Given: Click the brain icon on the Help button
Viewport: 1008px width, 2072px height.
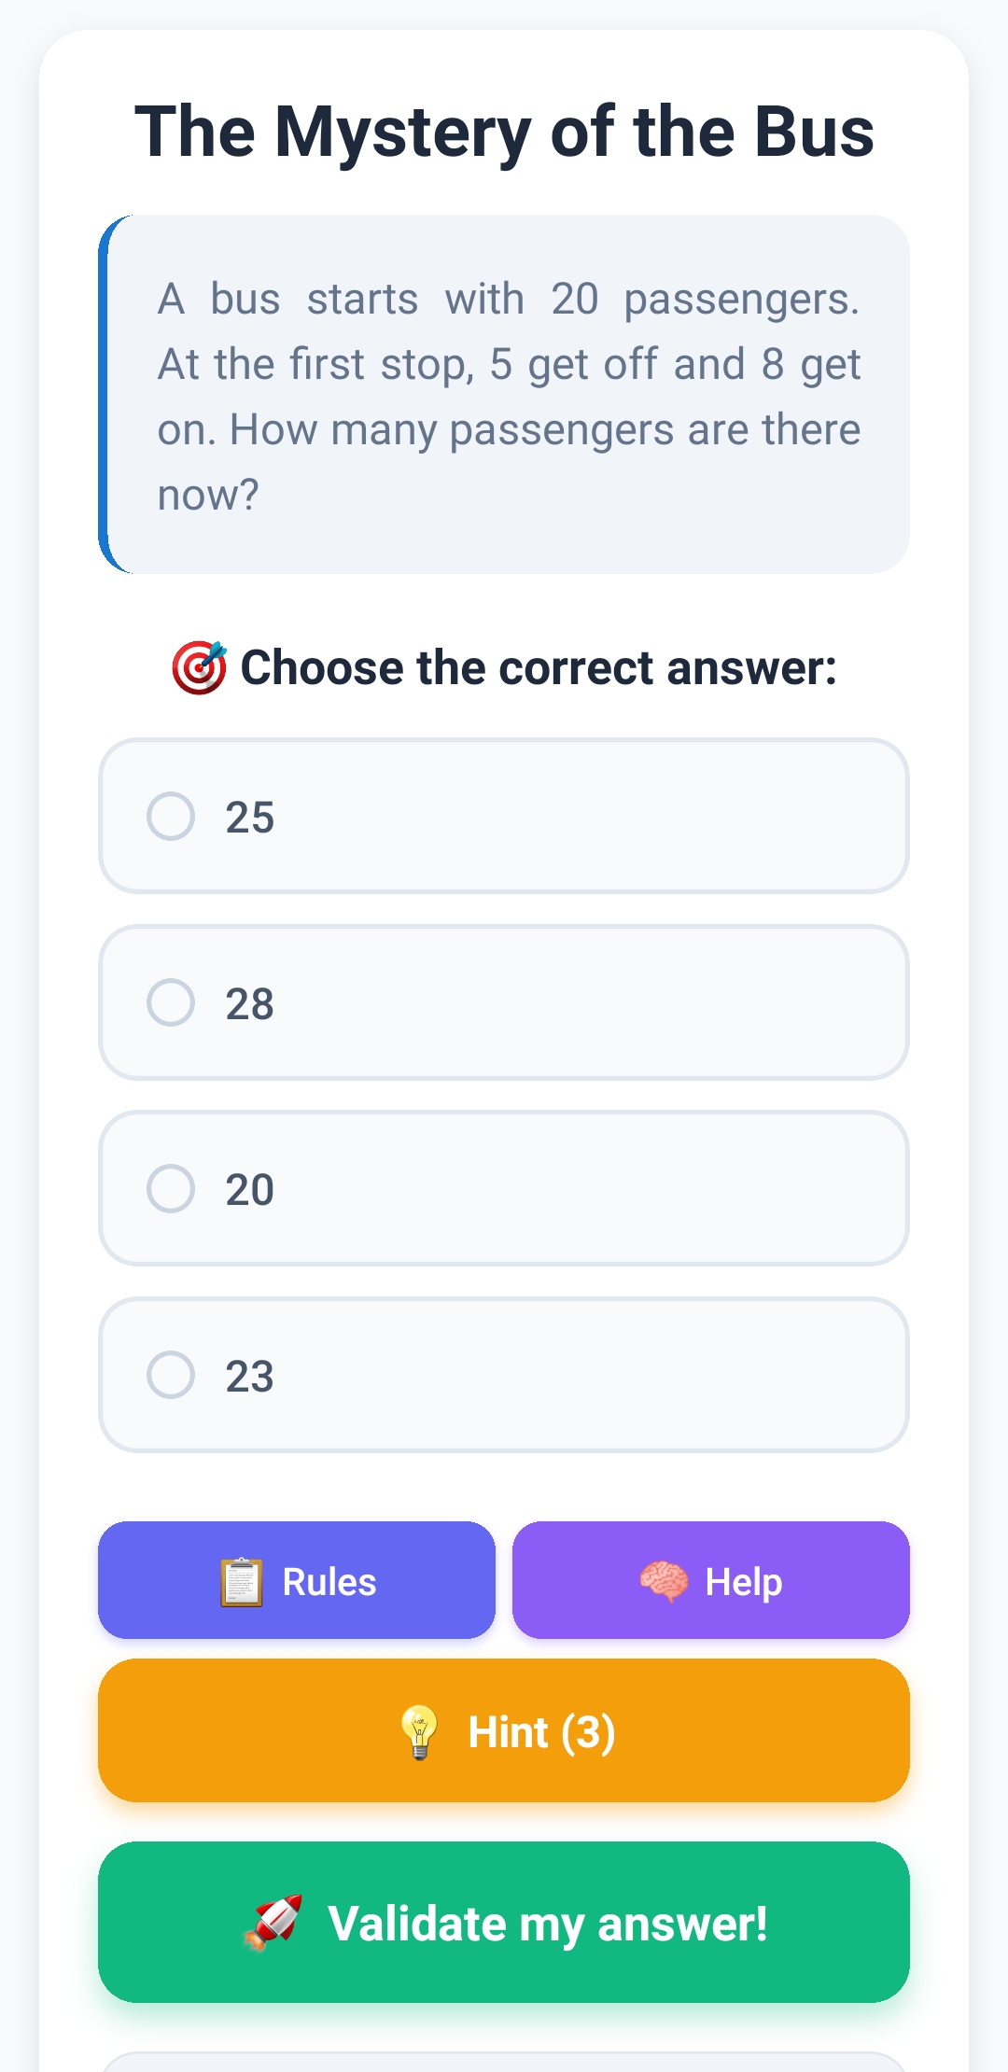Looking at the screenshot, I should [x=664, y=1582].
